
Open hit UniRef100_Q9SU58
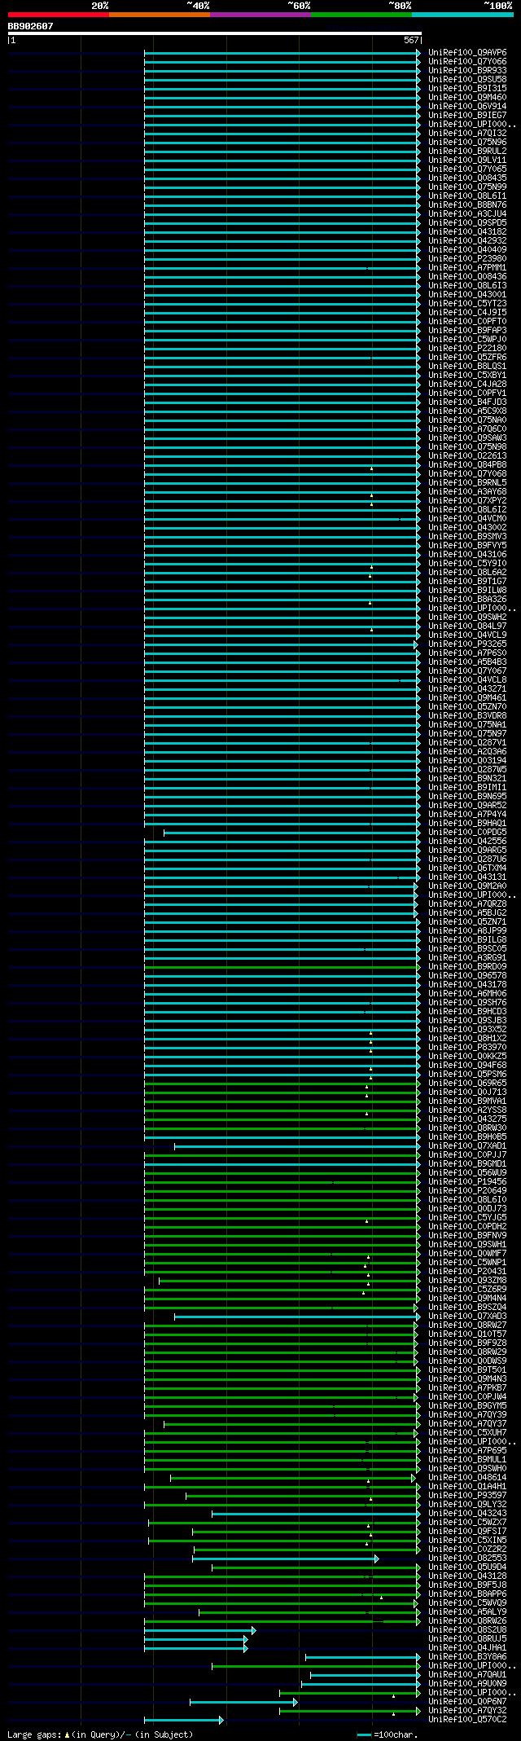click(467, 79)
